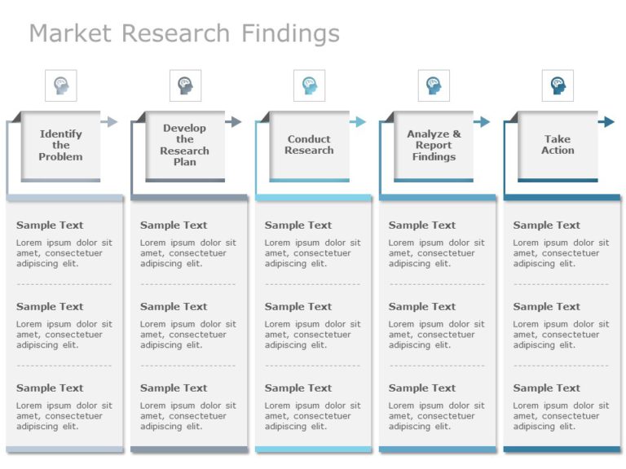Click the head icon above Take Action

tap(558, 85)
